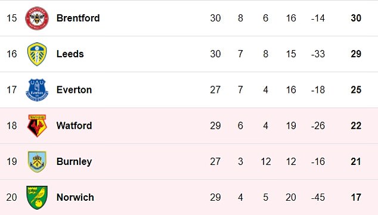Click position number 19 for Burnley
This screenshot has width=378, height=215.
pyautogui.click(x=11, y=161)
